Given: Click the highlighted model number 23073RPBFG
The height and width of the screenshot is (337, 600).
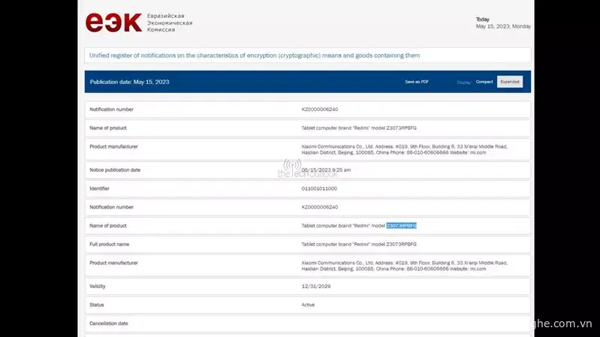Looking at the screenshot, I should (x=401, y=225).
